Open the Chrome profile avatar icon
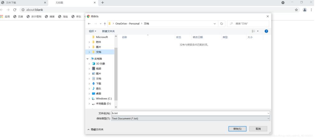The image size is (315, 139). click(305, 10)
